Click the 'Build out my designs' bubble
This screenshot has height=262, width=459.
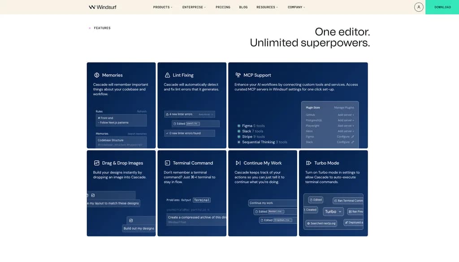point(139,228)
